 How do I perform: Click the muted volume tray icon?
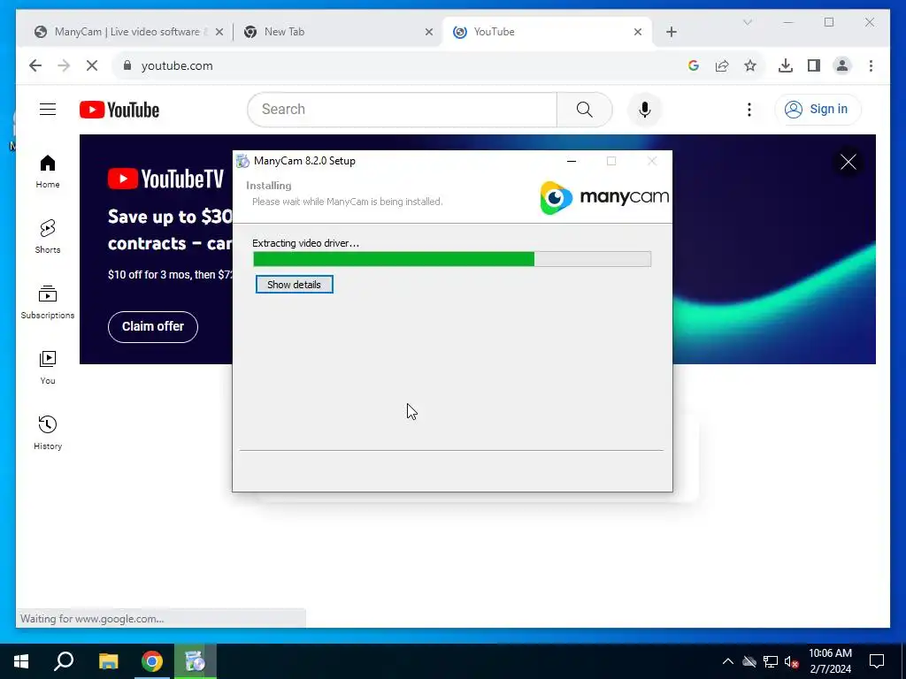click(x=792, y=661)
